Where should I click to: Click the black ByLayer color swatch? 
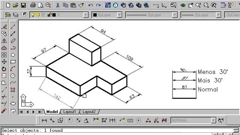coord(95,15)
